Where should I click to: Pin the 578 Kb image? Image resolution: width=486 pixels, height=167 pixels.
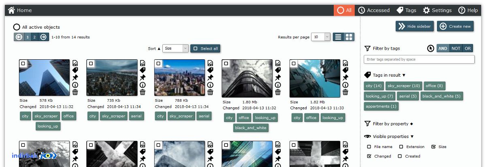(75, 77)
